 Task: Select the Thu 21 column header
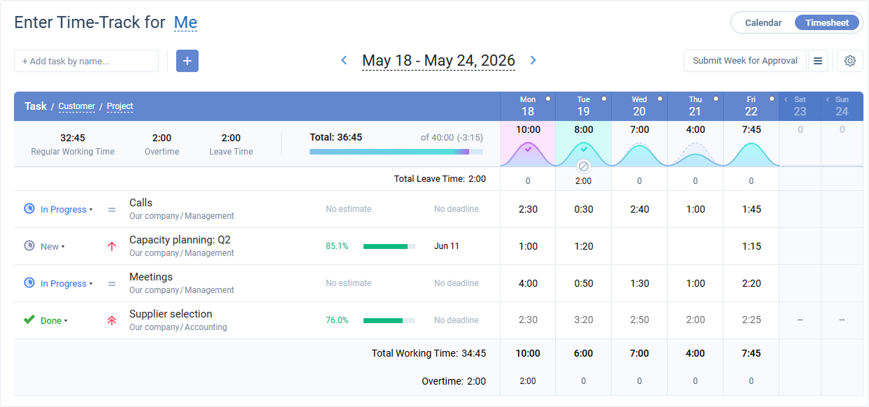(x=696, y=106)
